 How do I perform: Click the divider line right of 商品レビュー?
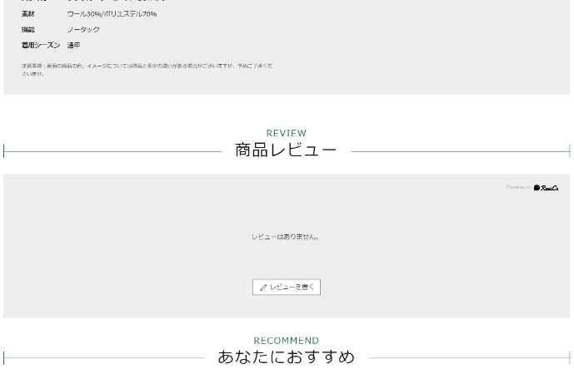click(460, 151)
